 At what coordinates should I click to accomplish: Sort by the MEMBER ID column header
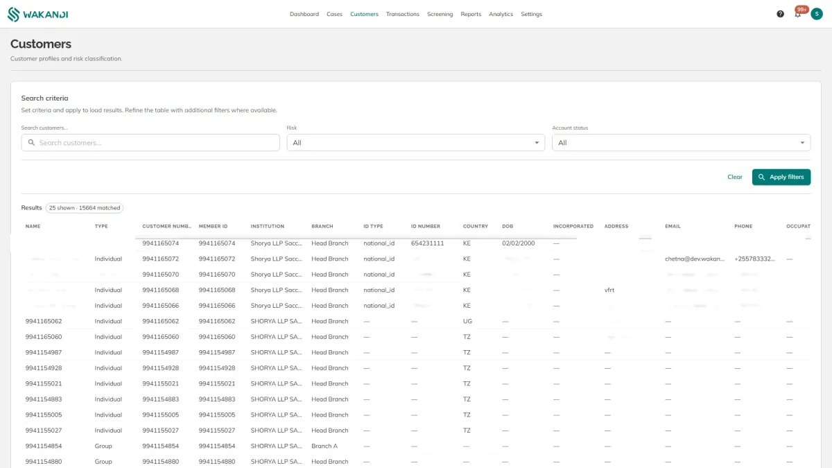click(x=214, y=226)
